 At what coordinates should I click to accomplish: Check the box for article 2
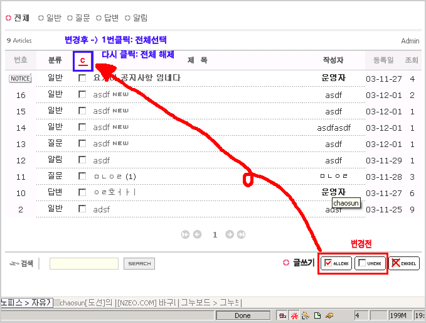tap(82, 209)
